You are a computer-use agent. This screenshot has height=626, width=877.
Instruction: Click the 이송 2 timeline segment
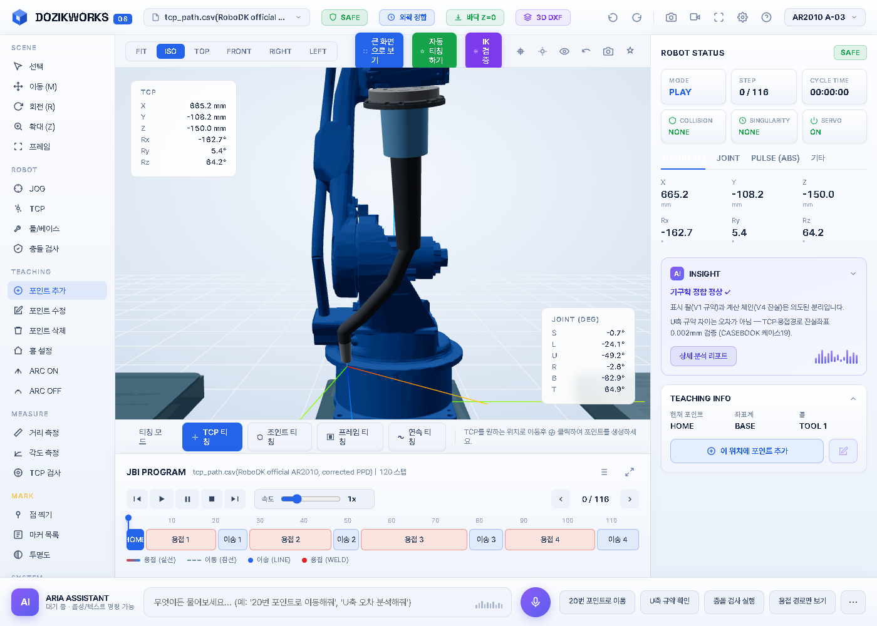coord(346,540)
